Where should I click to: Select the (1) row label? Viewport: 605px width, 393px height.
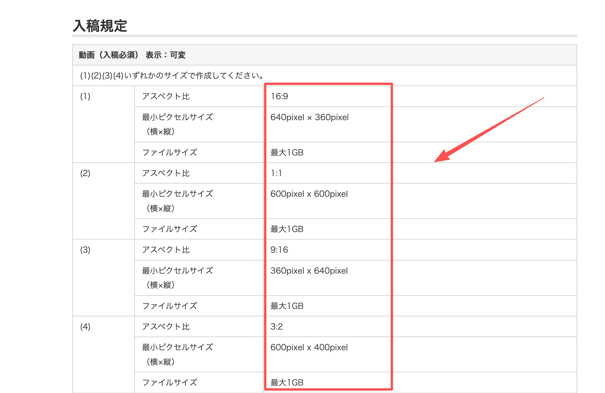[x=85, y=96]
